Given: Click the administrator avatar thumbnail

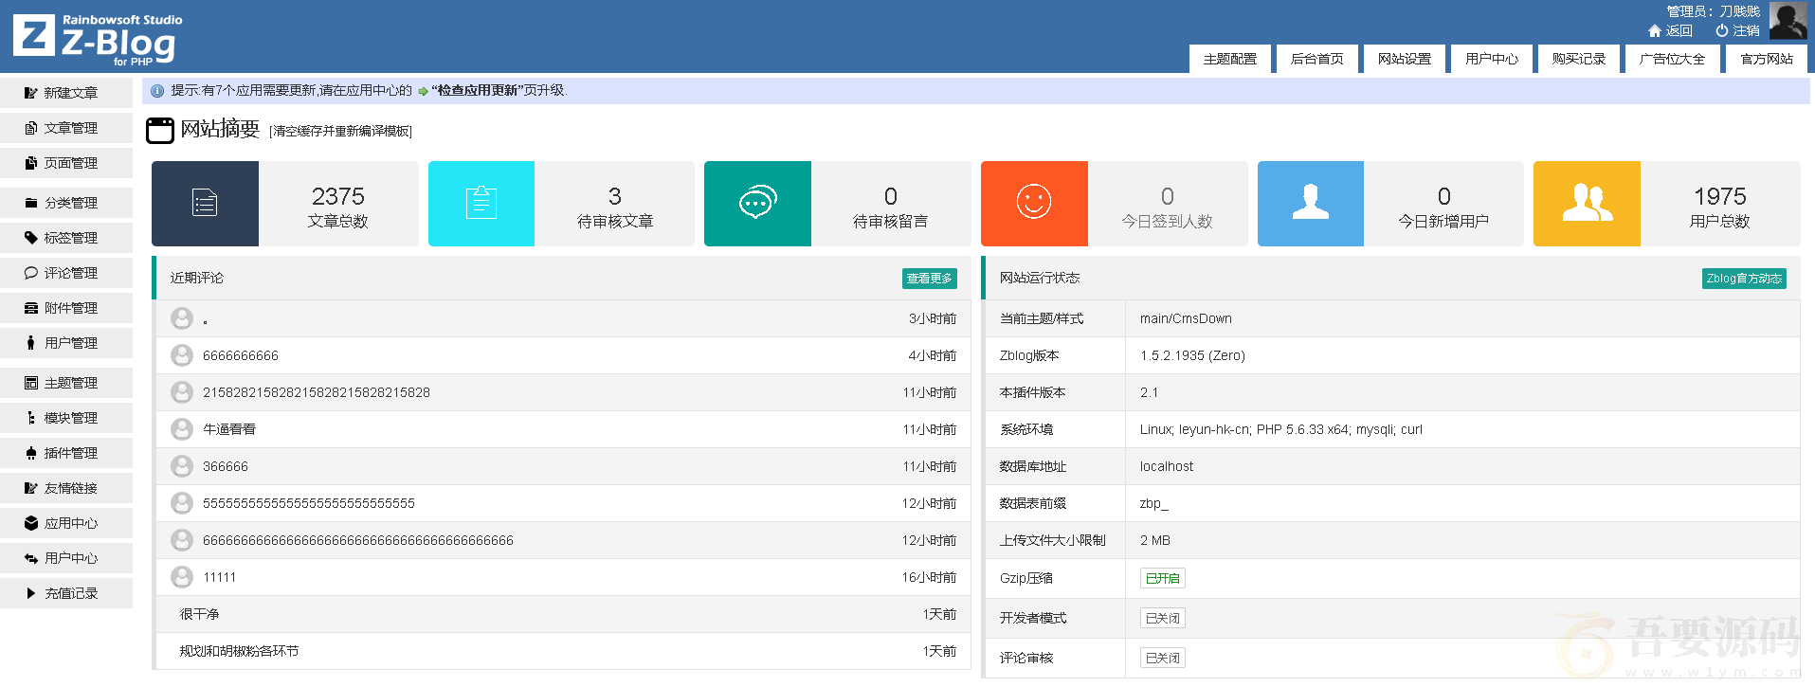Looking at the screenshot, I should coord(1787,21).
